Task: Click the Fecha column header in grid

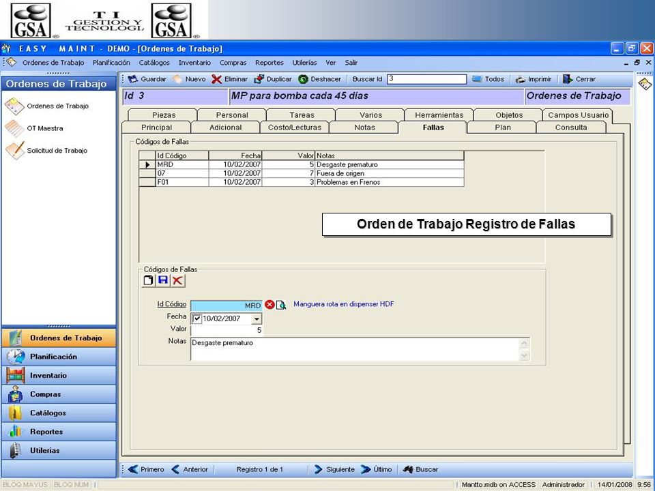Action: [235, 155]
